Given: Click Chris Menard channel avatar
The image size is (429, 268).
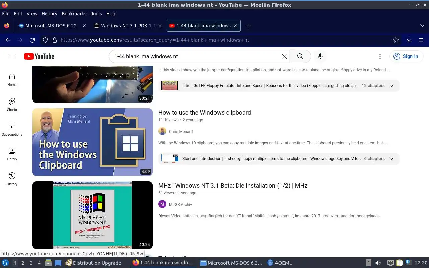Looking at the screenshot, I should coord(162,131).
